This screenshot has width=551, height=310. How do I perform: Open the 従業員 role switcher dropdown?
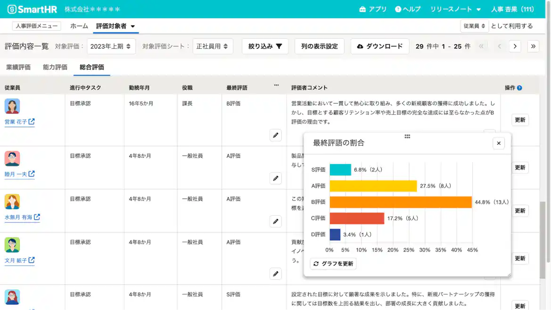474,26
